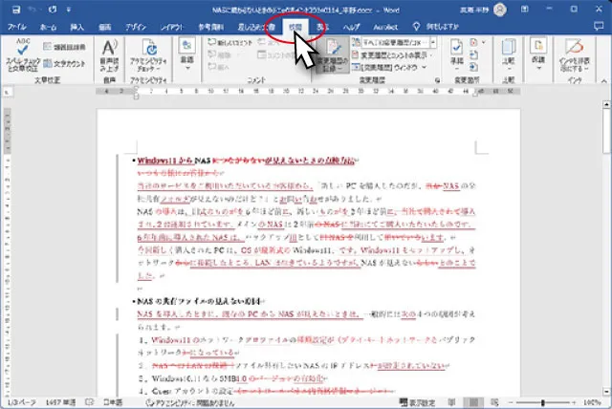The image size is (612, 409).
Task: Switch to the Acrobat tab
Action: click(x=385, y=27)
